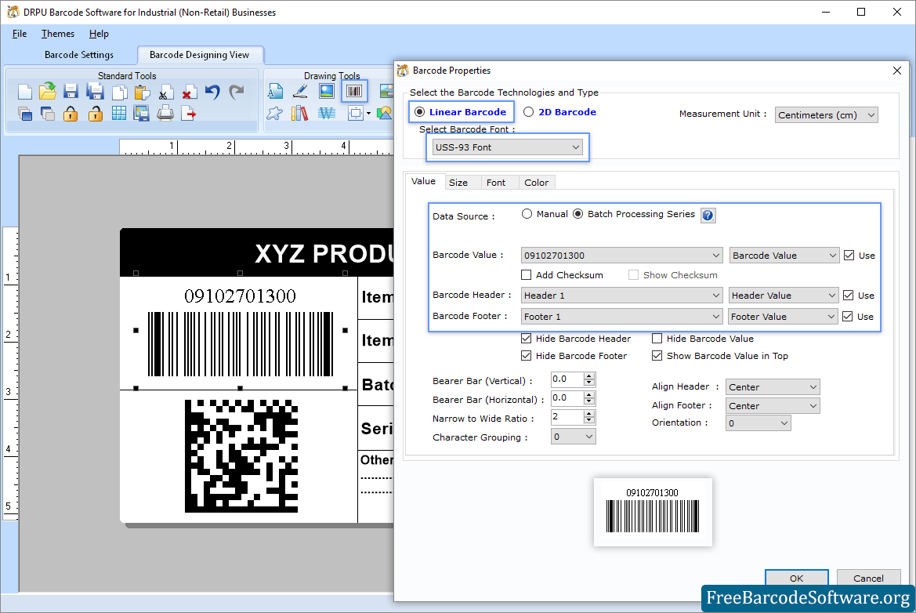Delete the selected item with the red X icon
916x613 pixels.
tap(188, 92)
